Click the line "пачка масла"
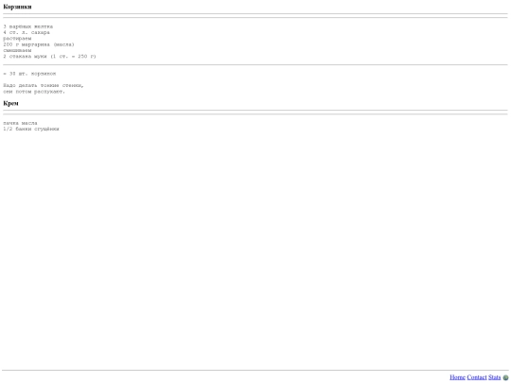Viewport: 511px width, 383px height. tap(20, 123)
